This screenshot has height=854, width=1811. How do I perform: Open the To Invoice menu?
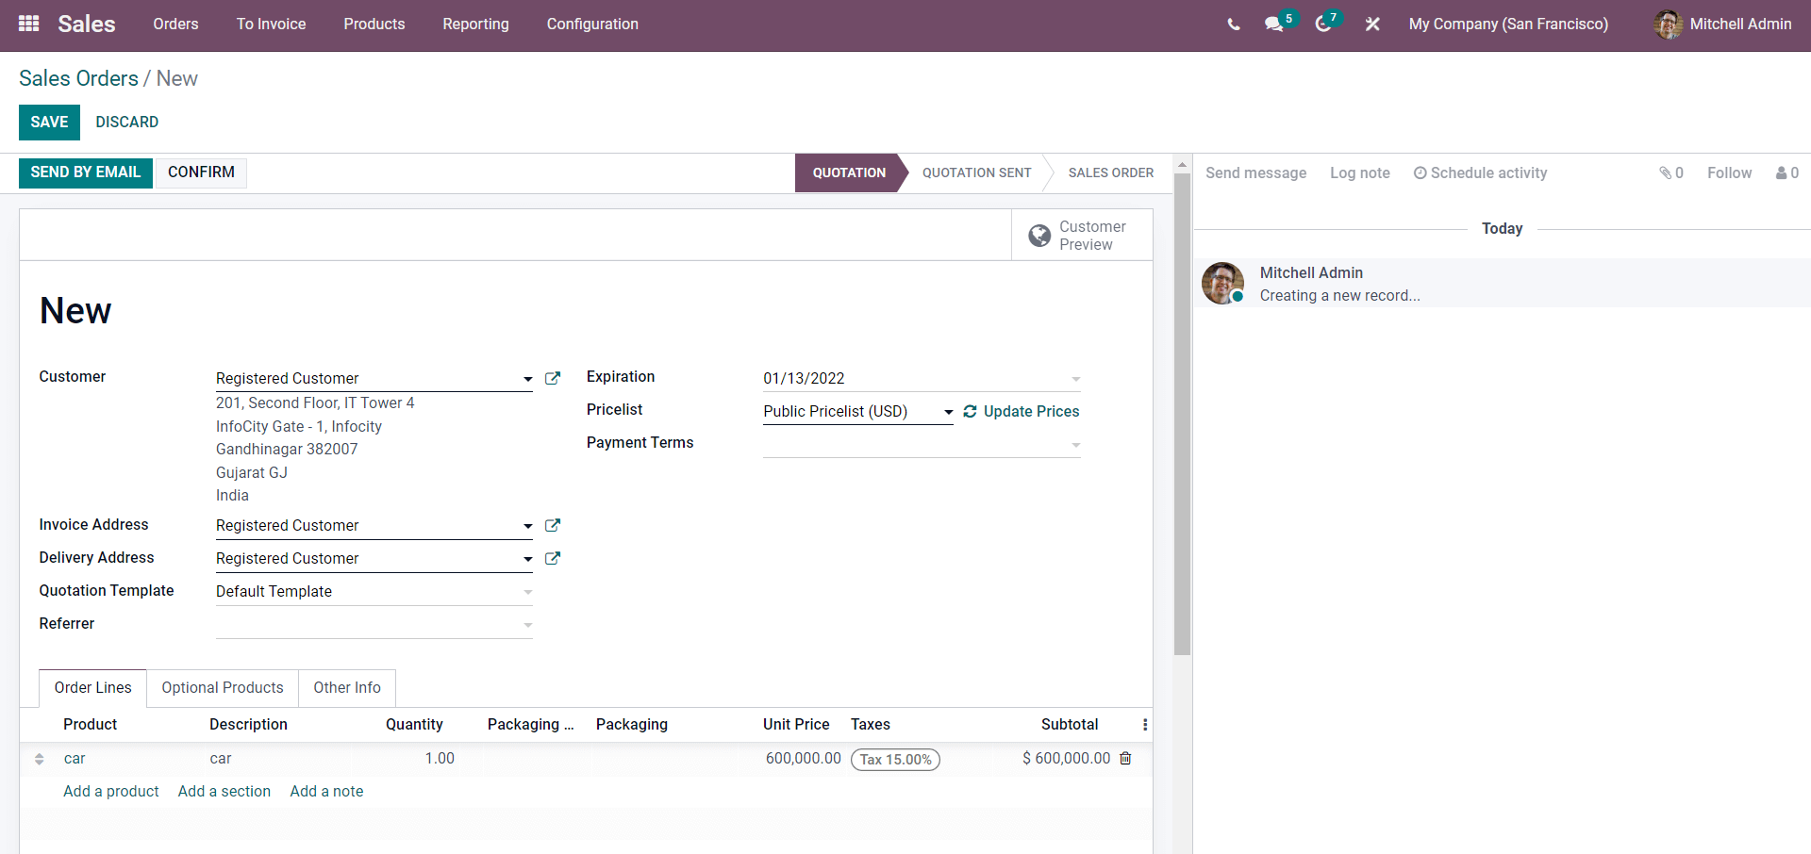point(271,25)
